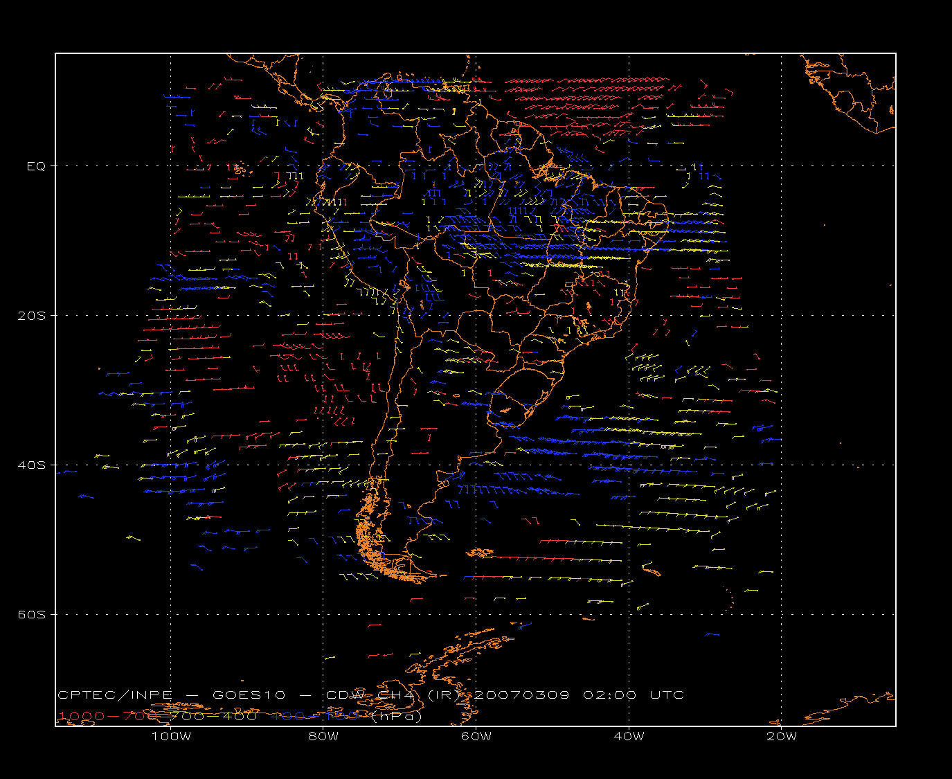Click the 100W longitude label
This screenshot has height=779, width=952.
(171, 736)
